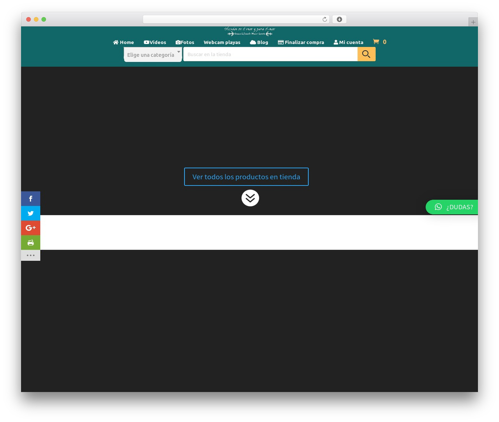Open the Home menu item
499x422 pixels.
tap(123, 42)
